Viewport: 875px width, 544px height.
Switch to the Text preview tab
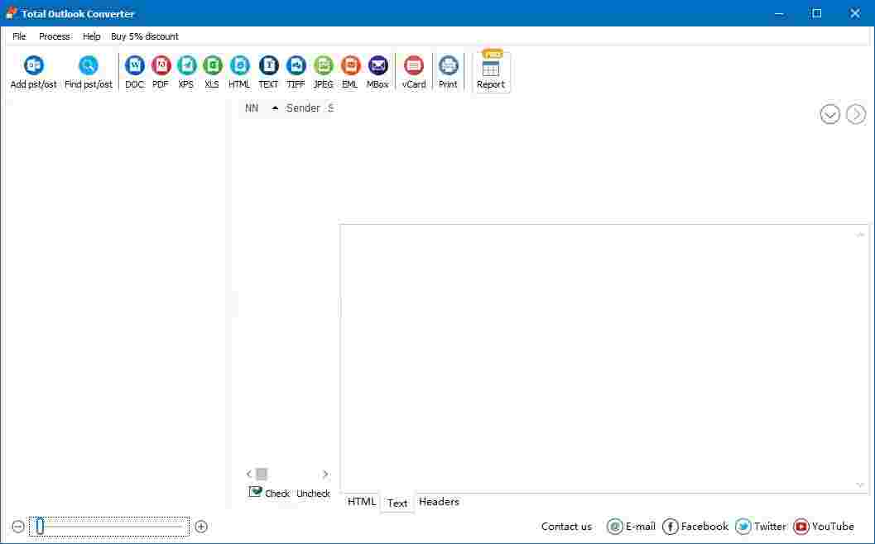[397, 503]
